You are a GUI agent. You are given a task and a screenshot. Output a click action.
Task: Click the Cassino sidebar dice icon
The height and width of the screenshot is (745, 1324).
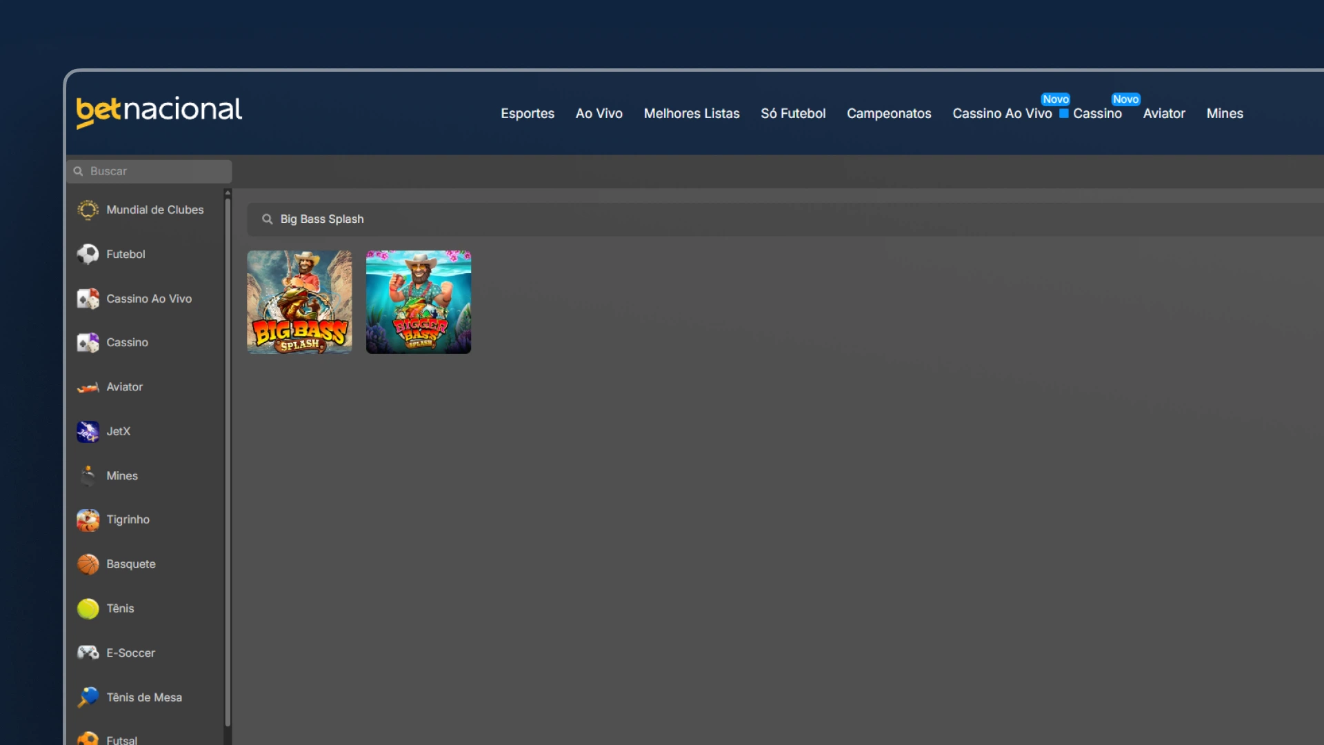(x=88, y=342)
